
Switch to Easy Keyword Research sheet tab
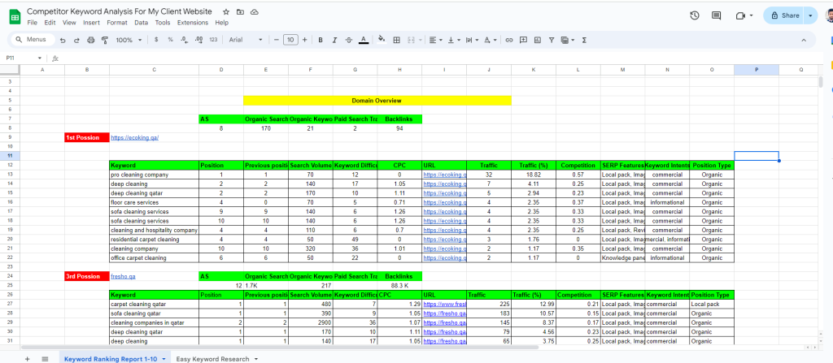click(214, 358)
